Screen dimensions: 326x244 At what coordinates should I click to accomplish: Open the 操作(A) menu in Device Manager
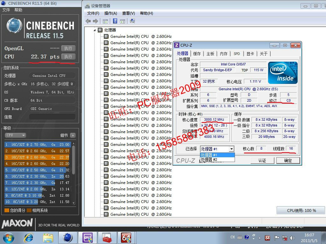[110, 13]
